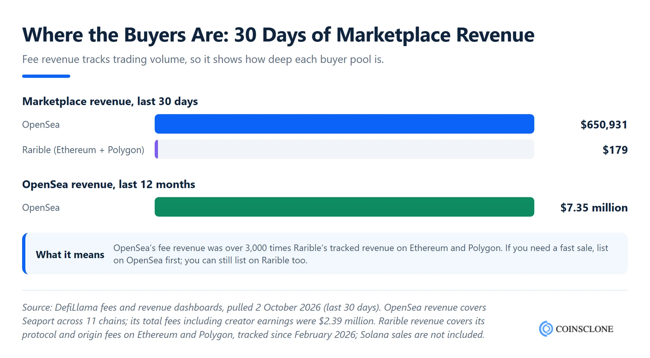Screen dimensions: 650x358
Task: Click the 'Marketplace revenue, last 30 days' heading
Action: [110, 101]
